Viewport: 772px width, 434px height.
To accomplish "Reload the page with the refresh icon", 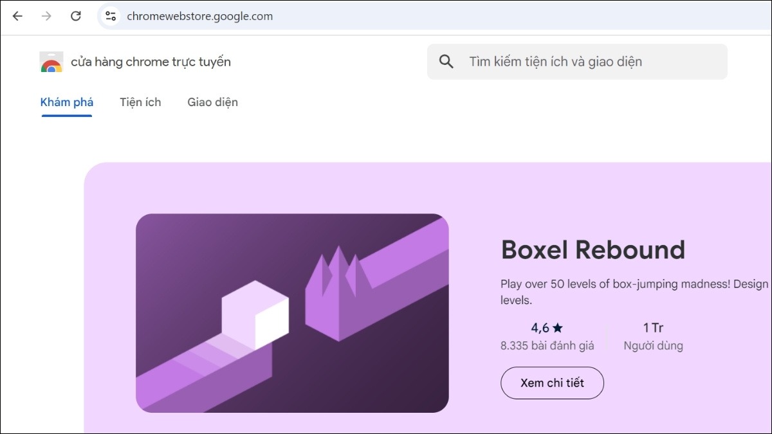I will [76, 16].
